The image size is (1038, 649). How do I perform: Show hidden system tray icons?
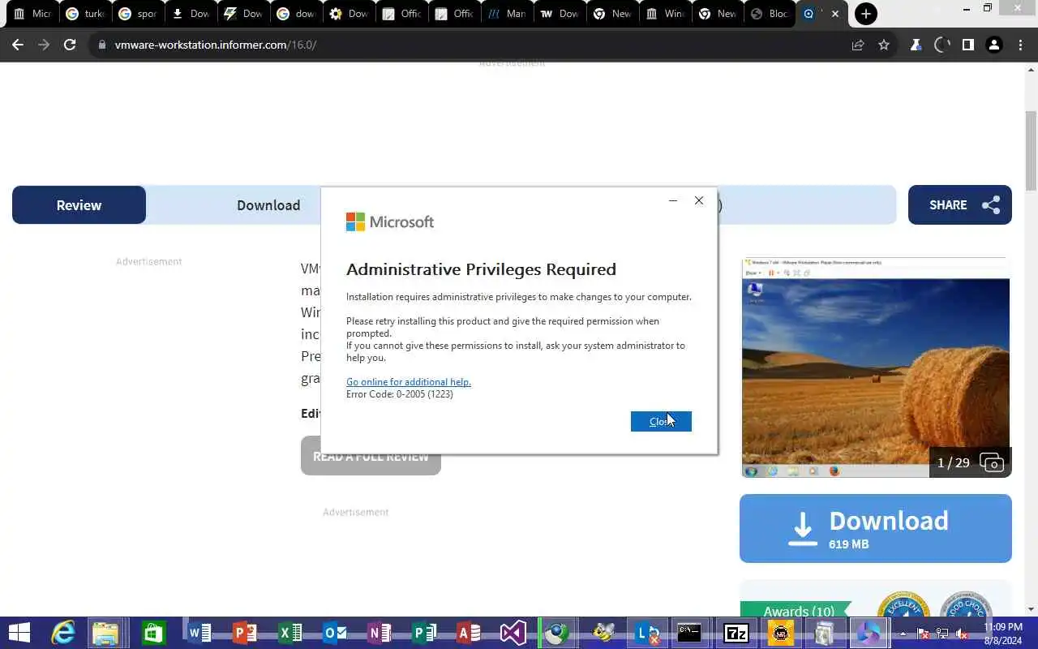point(903,633)
